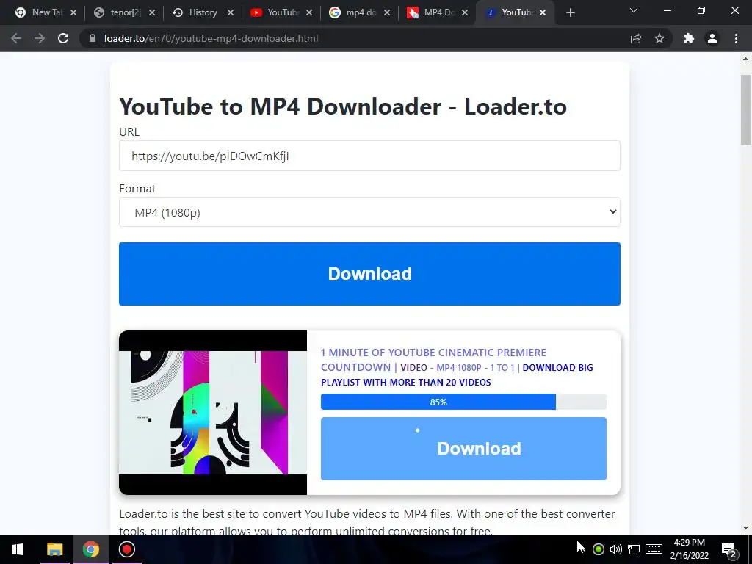Click the Chrome taskbar icon

90,549
